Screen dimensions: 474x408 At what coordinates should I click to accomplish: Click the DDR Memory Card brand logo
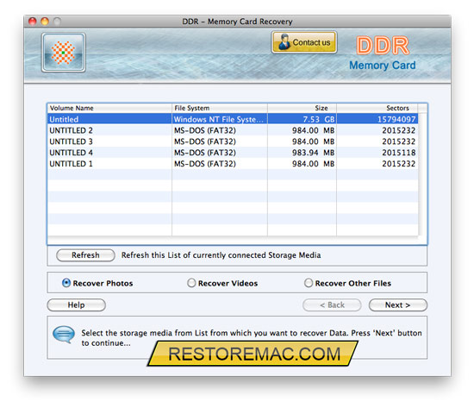point(383,53)
